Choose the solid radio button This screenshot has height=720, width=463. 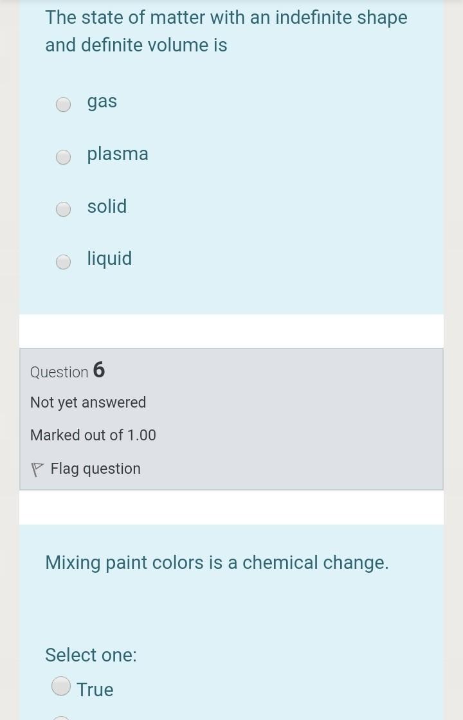click(x=63, y=209)
